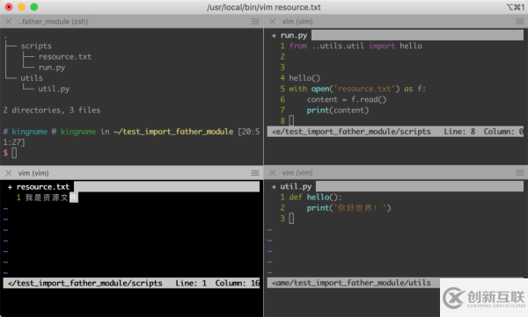
Task: Click resource.txt status line scripts path
Action: [x=84, y=283]
